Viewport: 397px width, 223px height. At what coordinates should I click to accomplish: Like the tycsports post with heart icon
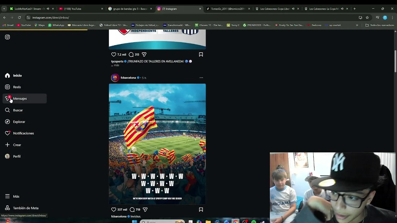click(114, 55)
